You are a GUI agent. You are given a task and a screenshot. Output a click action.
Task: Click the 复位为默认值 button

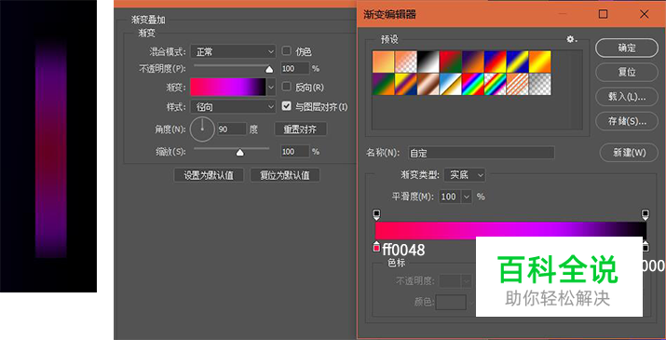tap(285, 175)
